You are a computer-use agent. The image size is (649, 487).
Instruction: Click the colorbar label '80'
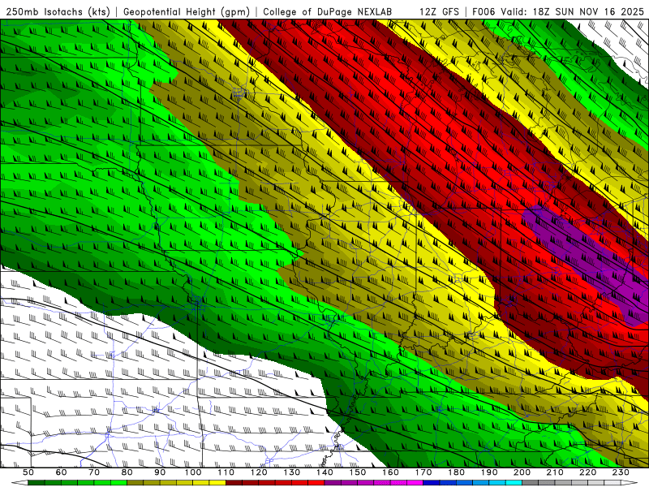coord(127,472)
